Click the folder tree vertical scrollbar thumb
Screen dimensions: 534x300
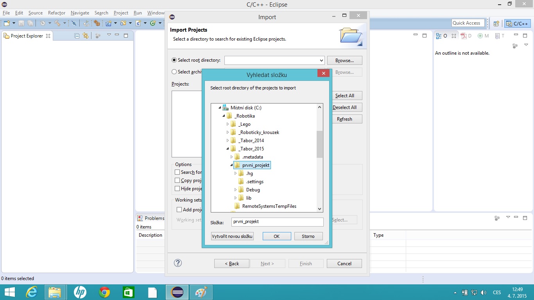(319, 144)
